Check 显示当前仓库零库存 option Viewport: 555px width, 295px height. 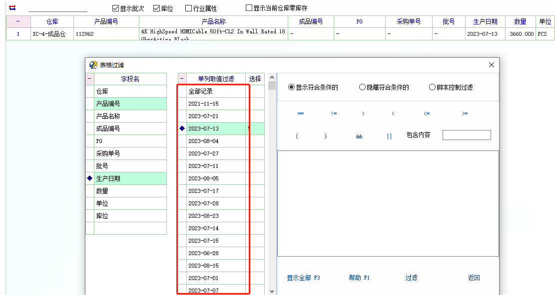[x=249, y=8]
